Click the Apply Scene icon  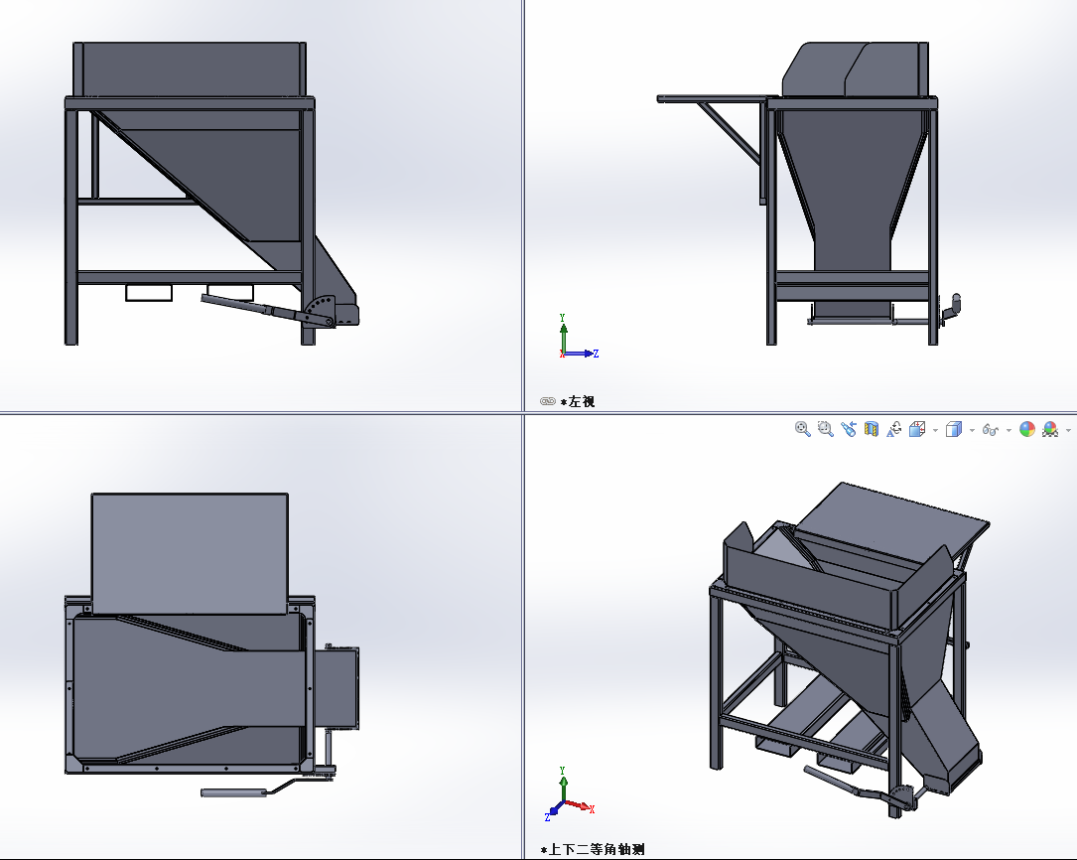[x=1050, y=429]
